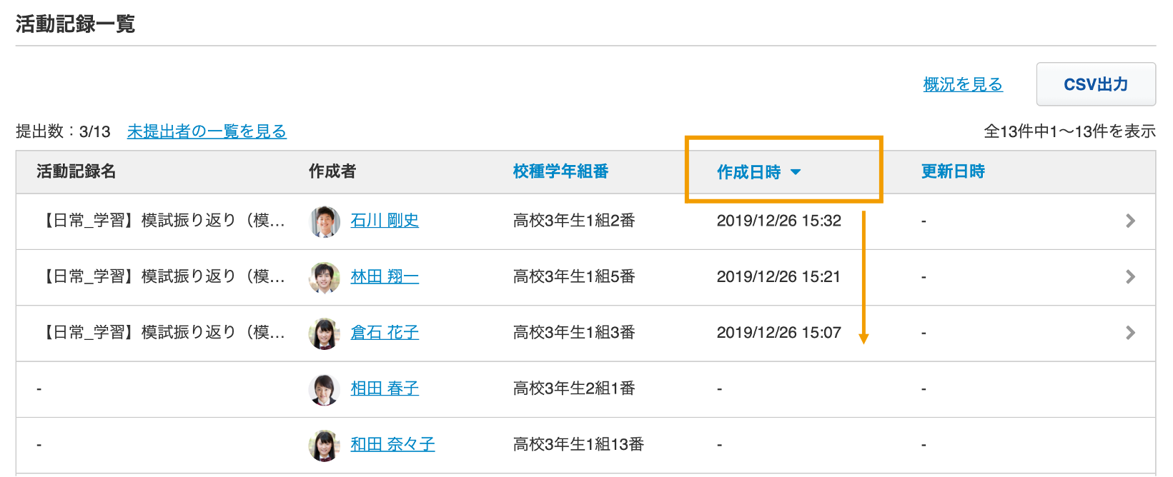Screen dimensions: 1173x477
Task: Open 概況を見る link
Action: pyautogui.click(x=963, y=84)
